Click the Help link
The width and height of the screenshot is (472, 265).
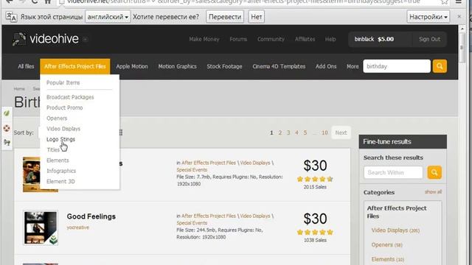(330, 39)
